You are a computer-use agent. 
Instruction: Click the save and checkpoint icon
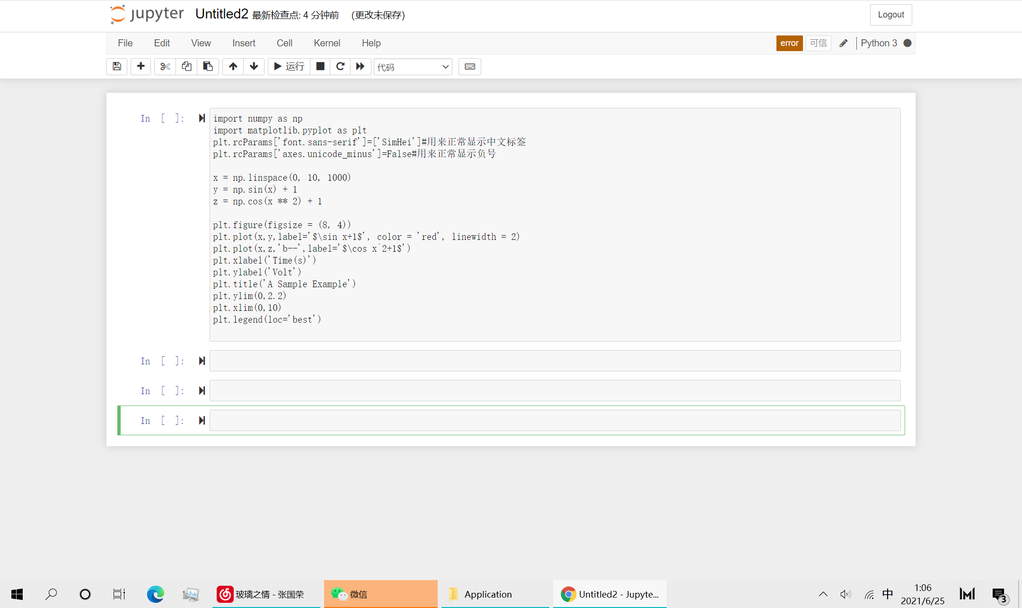[117, 67]
